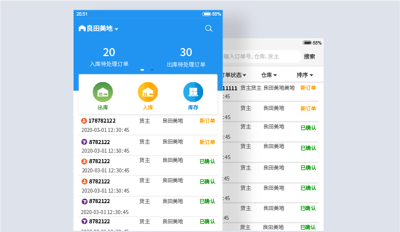Expand the 排序 sort dropdown
Image resolution: width=400 pixels, height=232 pixels.
pyautogui.click(x=304, y=75)
